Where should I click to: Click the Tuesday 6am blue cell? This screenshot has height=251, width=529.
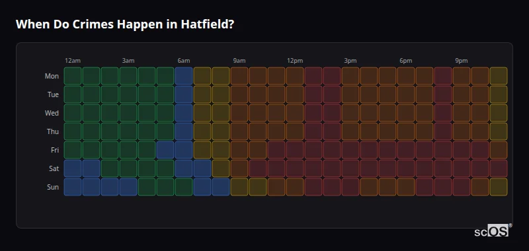pyautogui.click(x=184, y=94)
